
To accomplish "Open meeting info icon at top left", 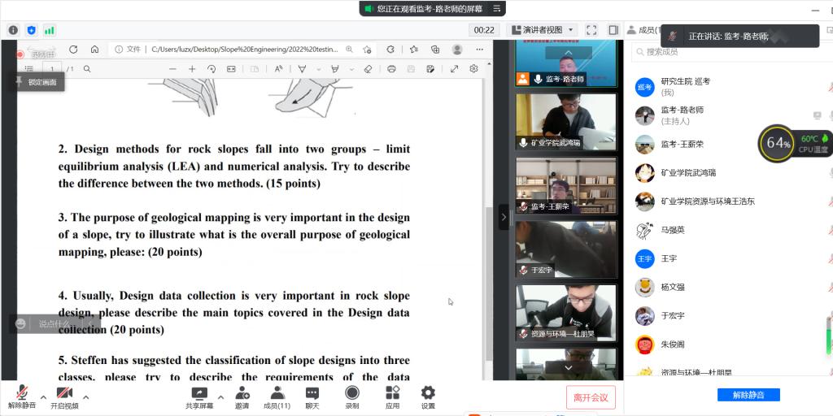I will pyautogui.click(x=14, y=30).
